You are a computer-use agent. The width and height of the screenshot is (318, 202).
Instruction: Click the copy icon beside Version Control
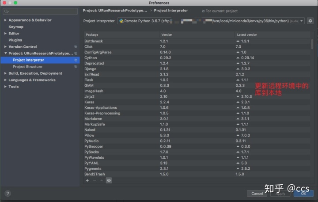[76, 47]
